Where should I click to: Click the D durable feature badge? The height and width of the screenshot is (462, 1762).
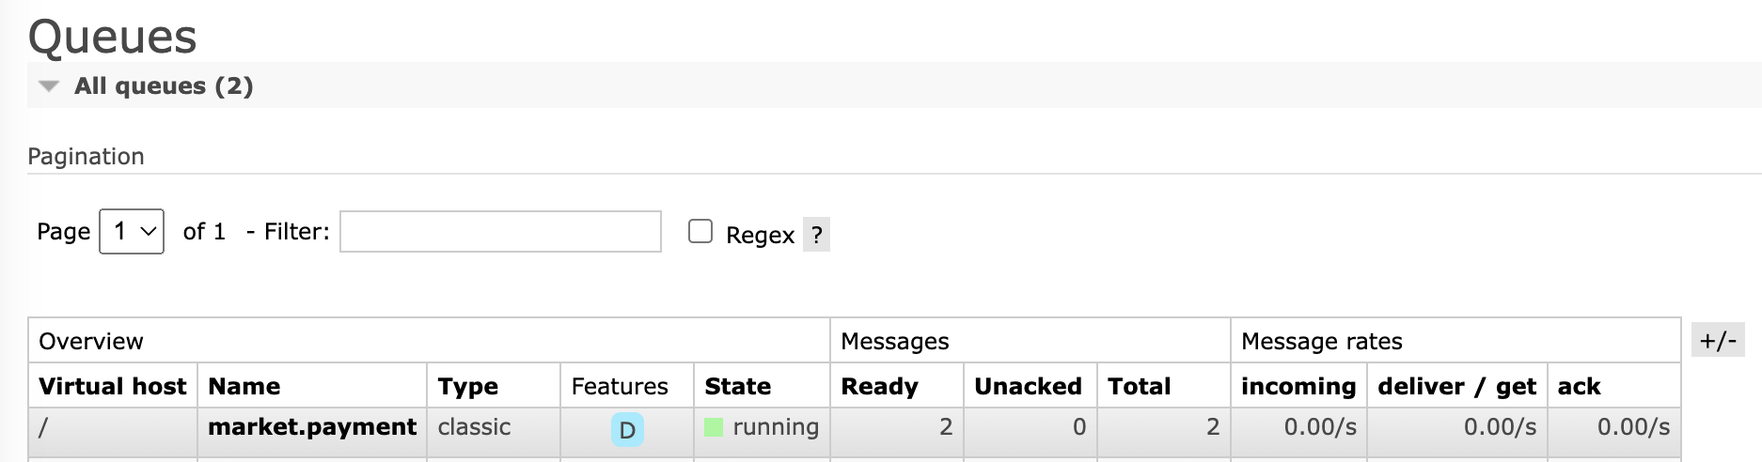point(627,429)
